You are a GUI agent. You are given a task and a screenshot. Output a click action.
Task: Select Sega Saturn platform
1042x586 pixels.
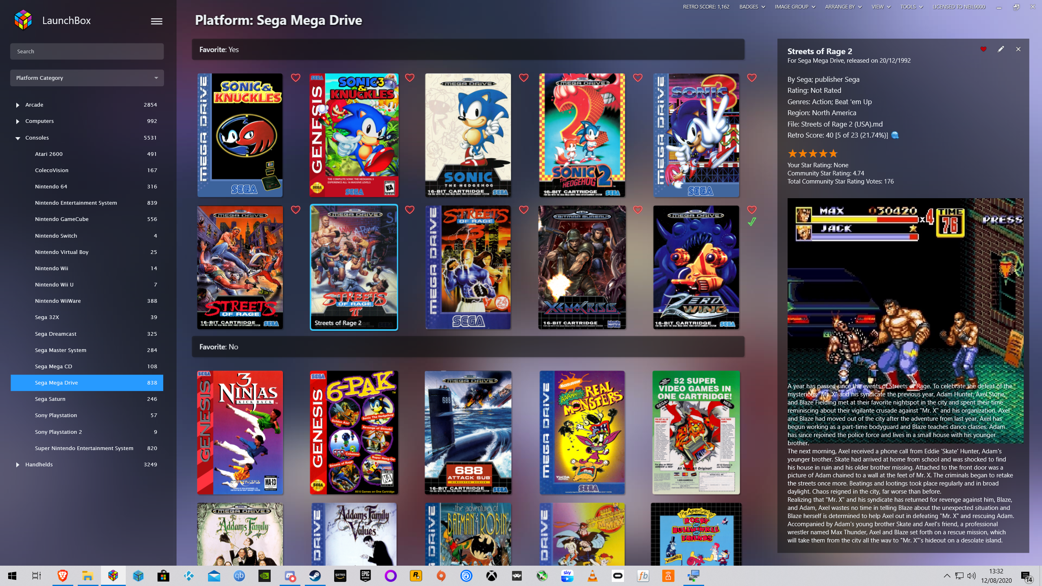pos(87,399)
